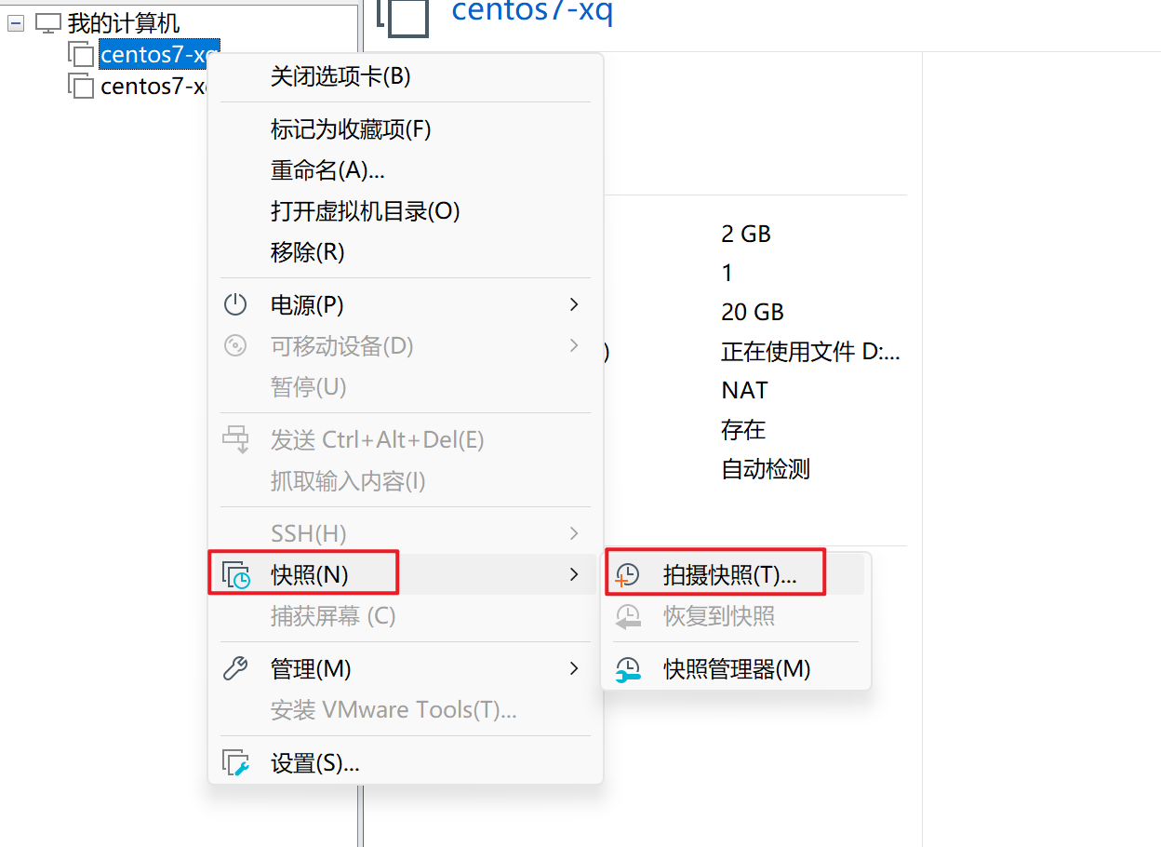Click the snapshot icon beside 快照(N)

click(x=236, y=575)
